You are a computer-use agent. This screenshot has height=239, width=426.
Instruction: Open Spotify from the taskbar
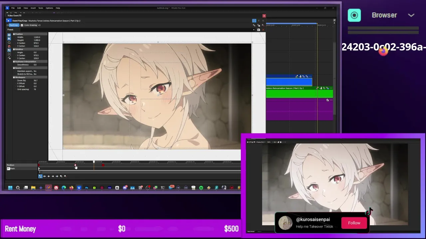click(201, 188)
